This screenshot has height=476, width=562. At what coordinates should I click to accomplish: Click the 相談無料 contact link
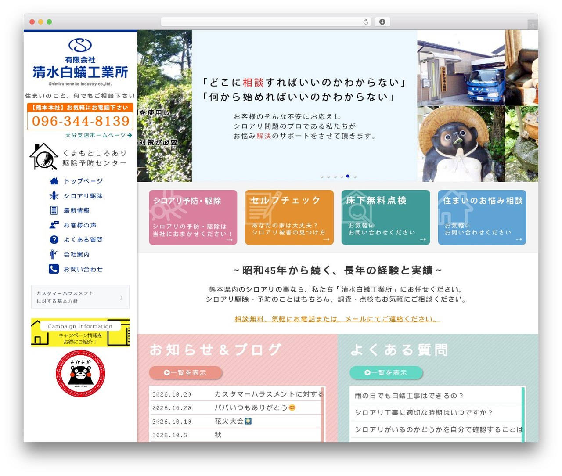(x=337, y=319)
